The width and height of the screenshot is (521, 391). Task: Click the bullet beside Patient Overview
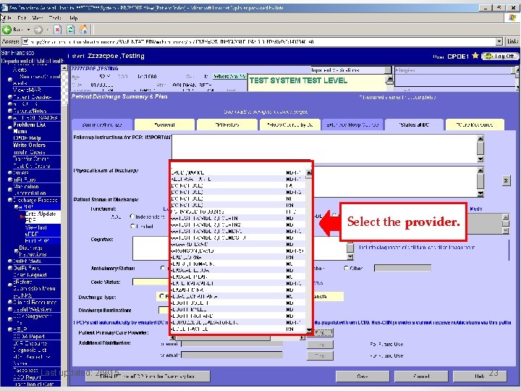(10, 97)
